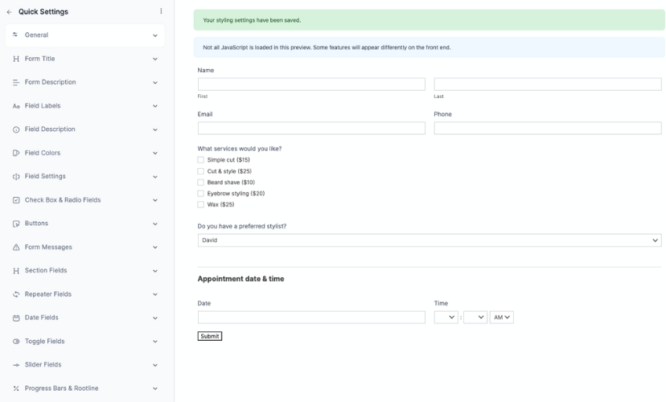Open the three-dot options menu
Screen dimensions: 666x402
coord(161,11)
